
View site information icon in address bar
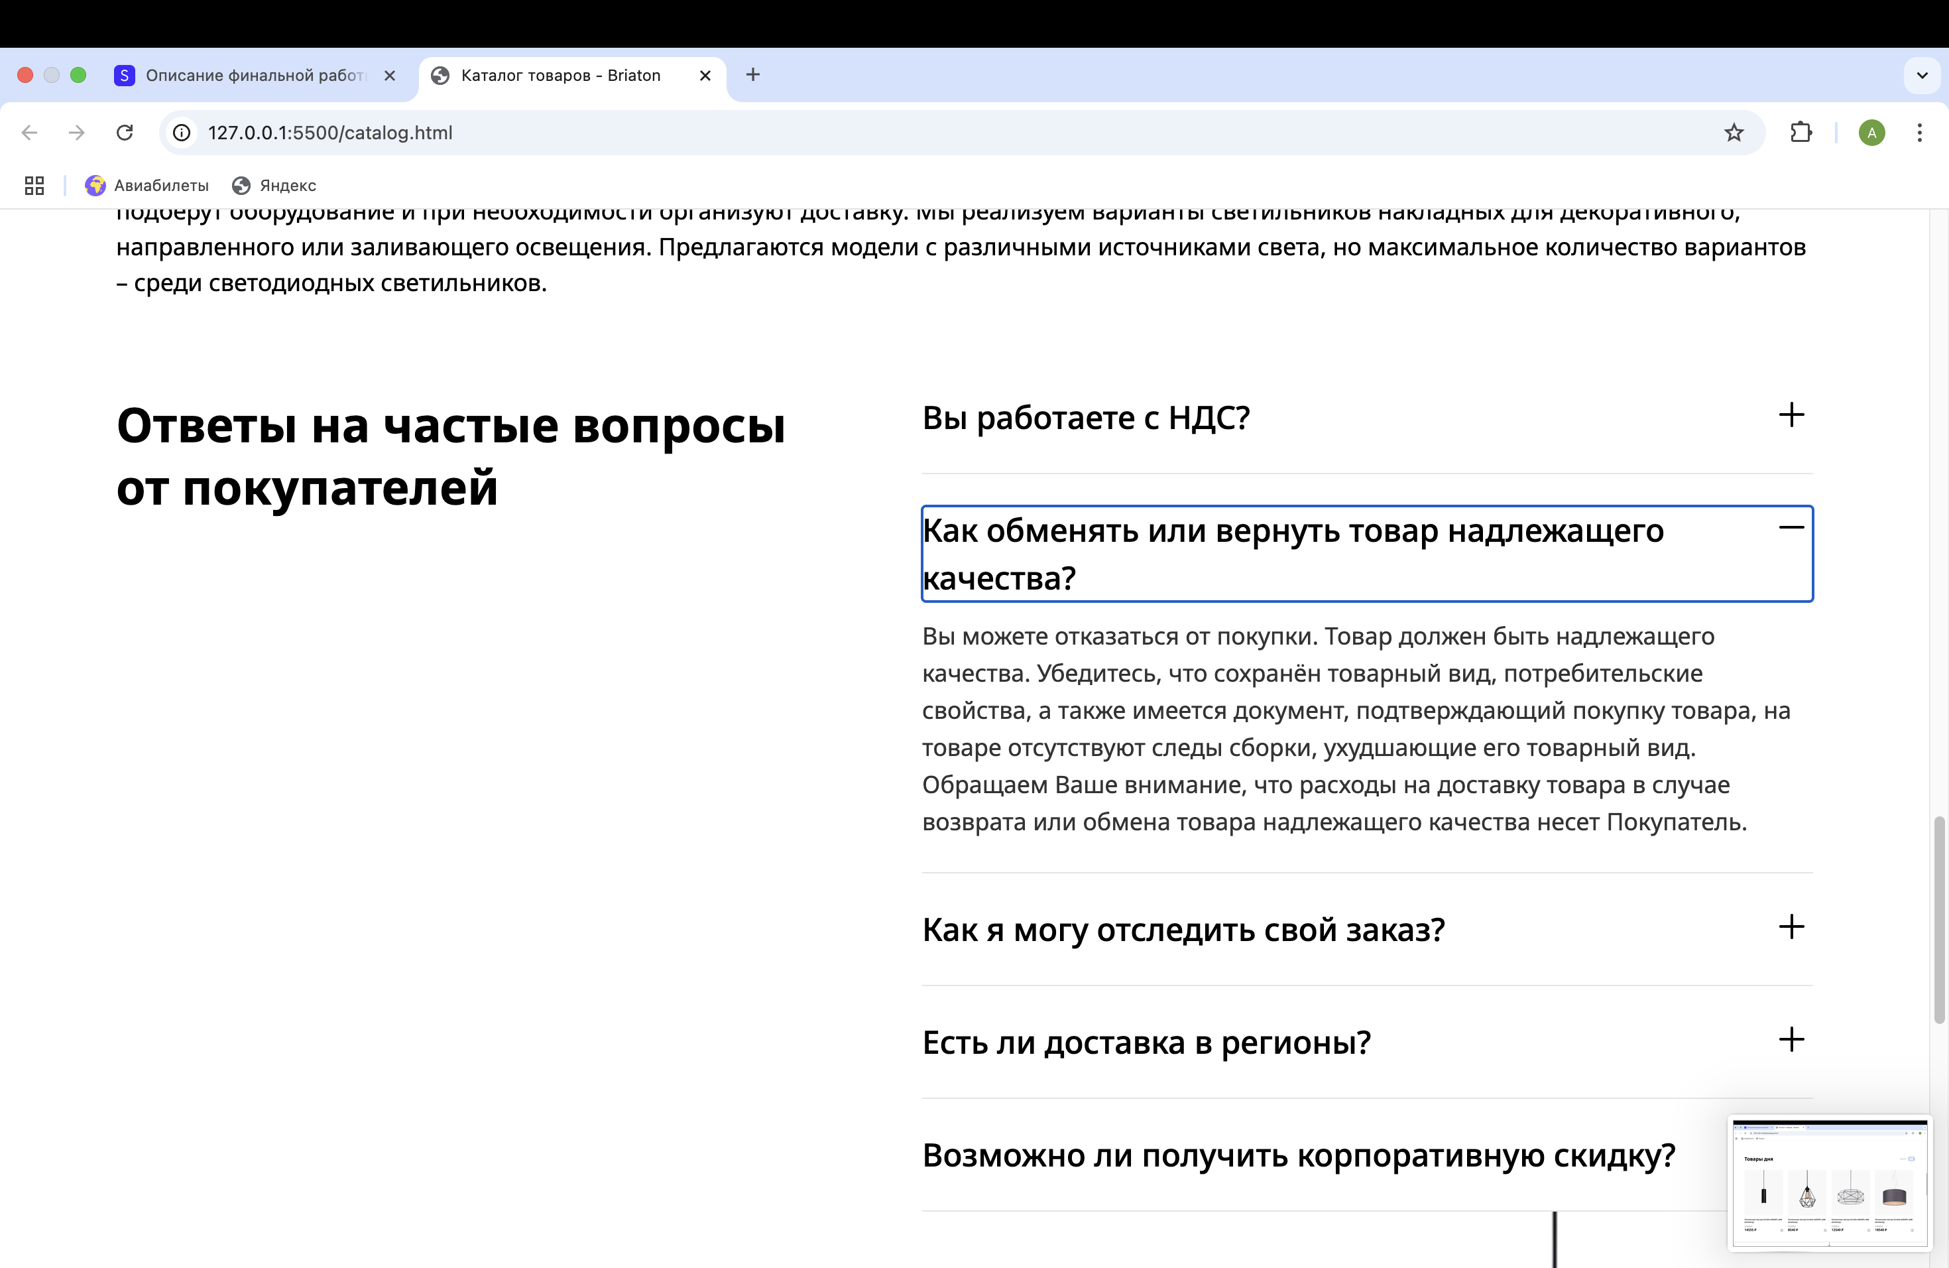182,133
